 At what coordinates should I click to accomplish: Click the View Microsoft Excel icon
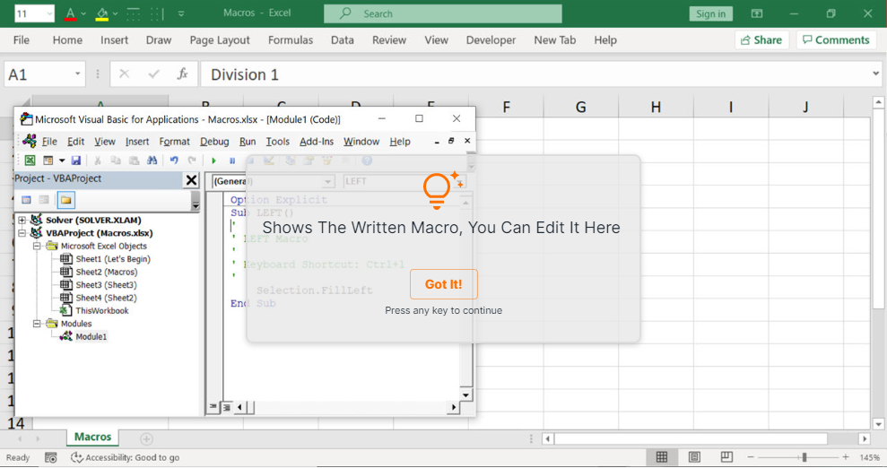[30, 160]
